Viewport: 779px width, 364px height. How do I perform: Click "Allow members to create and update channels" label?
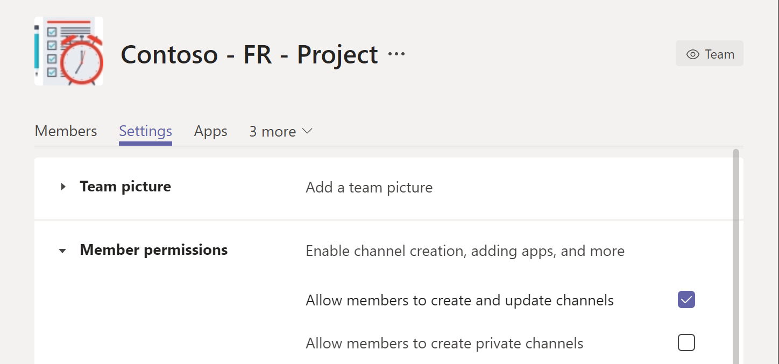coord(459,300)
